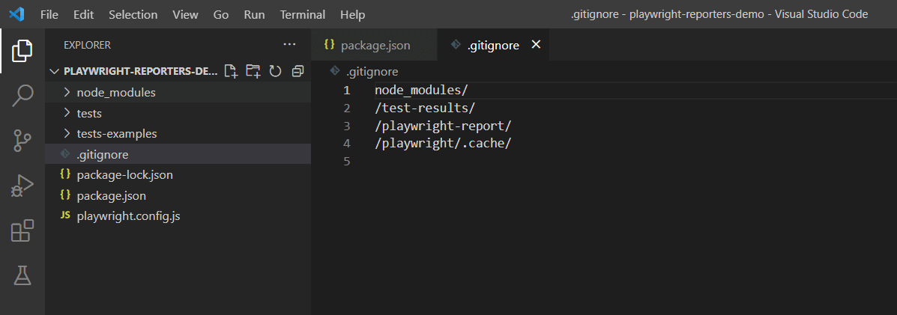Expand the node_modules folder
The image size is (897, 315).
[116, 93]
